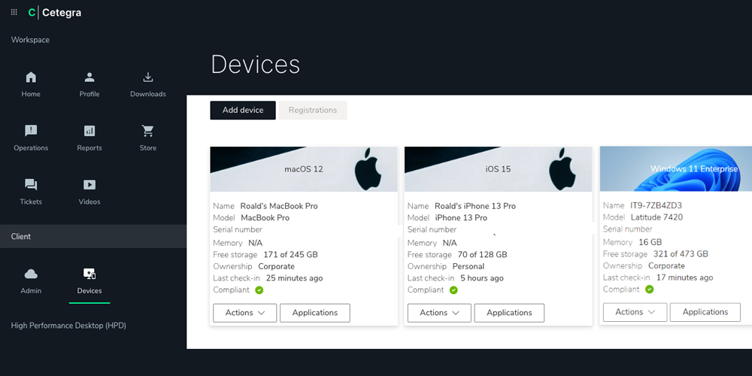The width and height of the screenshot is (752, 376).
Task: Open the Windows 11 Enterprise banner image
Action: tap(676, 168)
